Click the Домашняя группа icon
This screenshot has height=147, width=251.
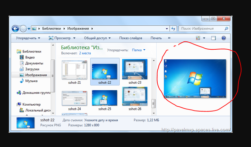point(19,92)
